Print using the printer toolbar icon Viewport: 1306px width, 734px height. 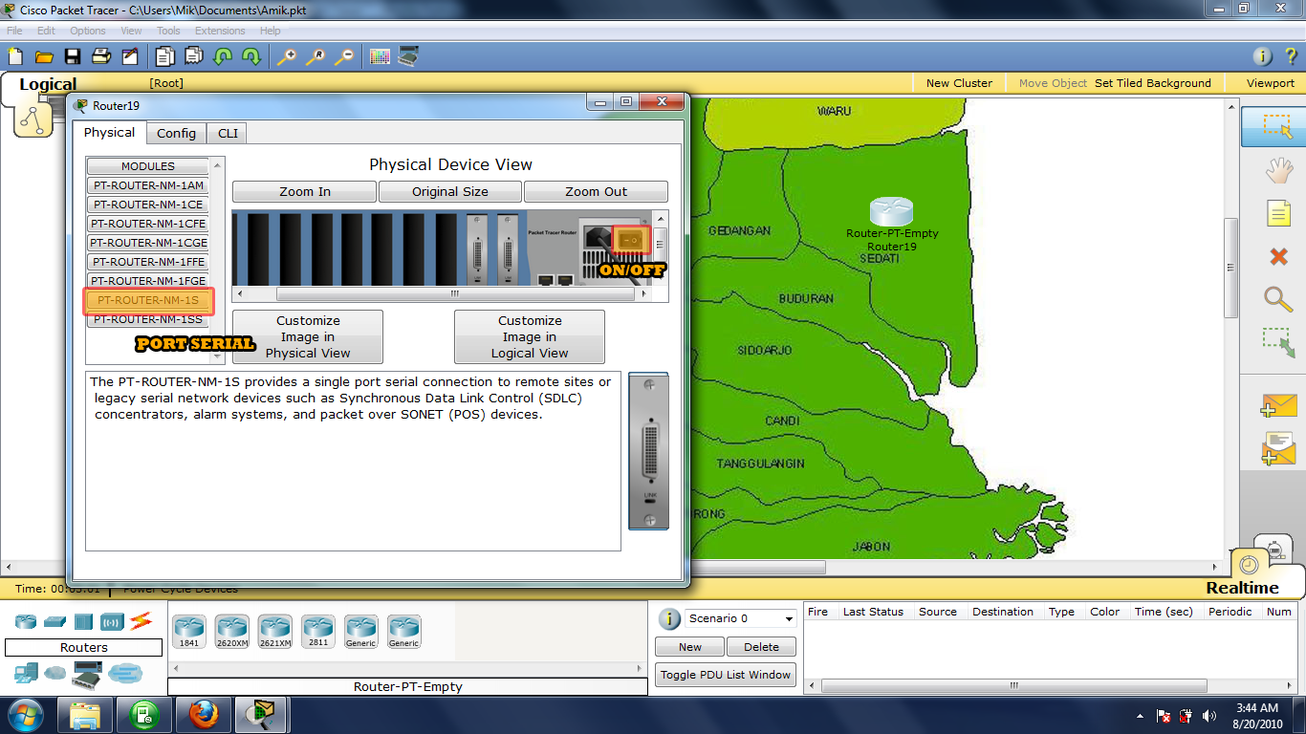[101, 56]
